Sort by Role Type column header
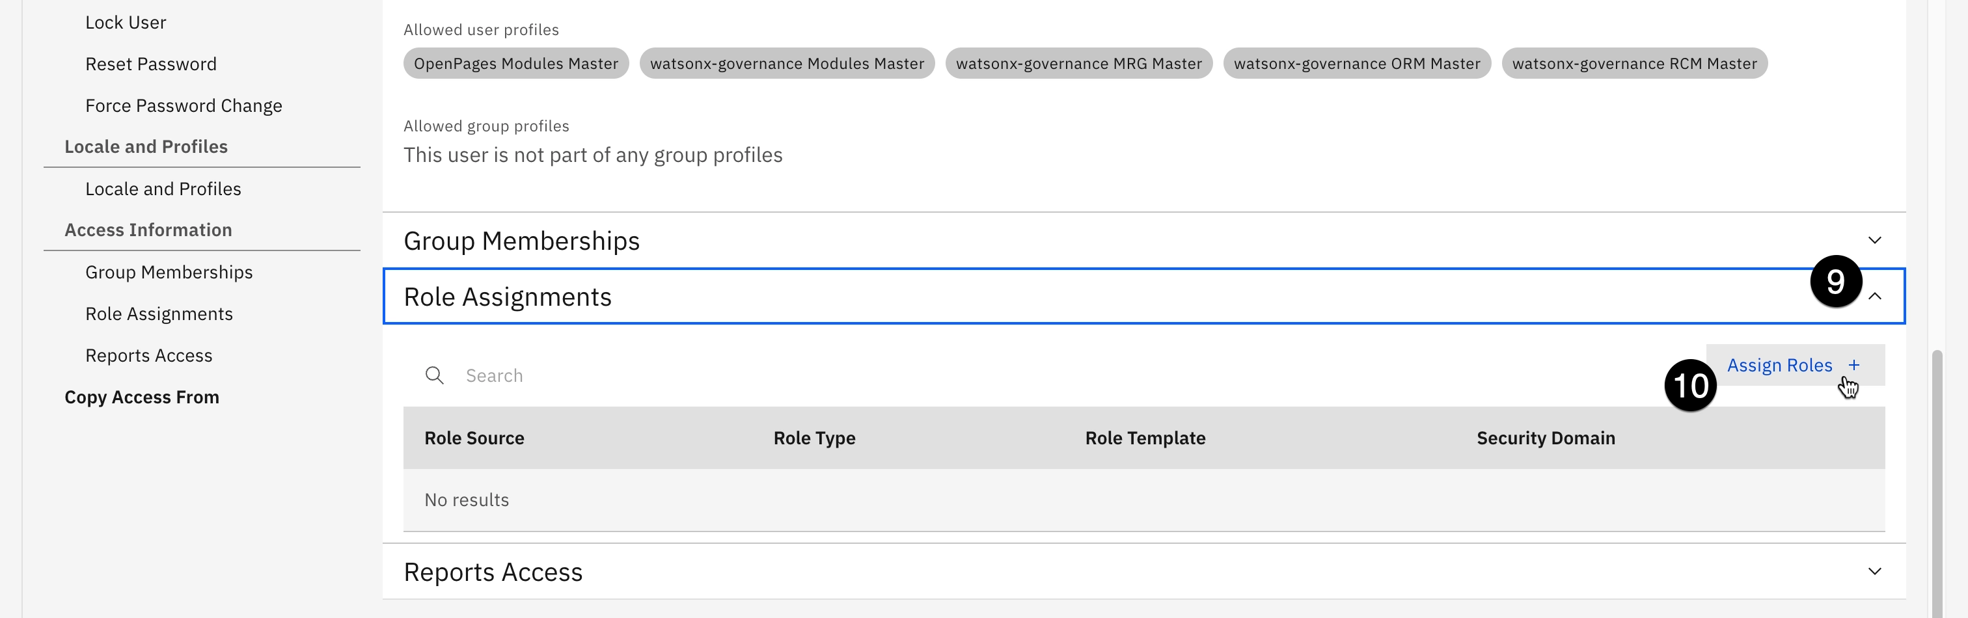The image size is (1968, 618). point(814,438)
